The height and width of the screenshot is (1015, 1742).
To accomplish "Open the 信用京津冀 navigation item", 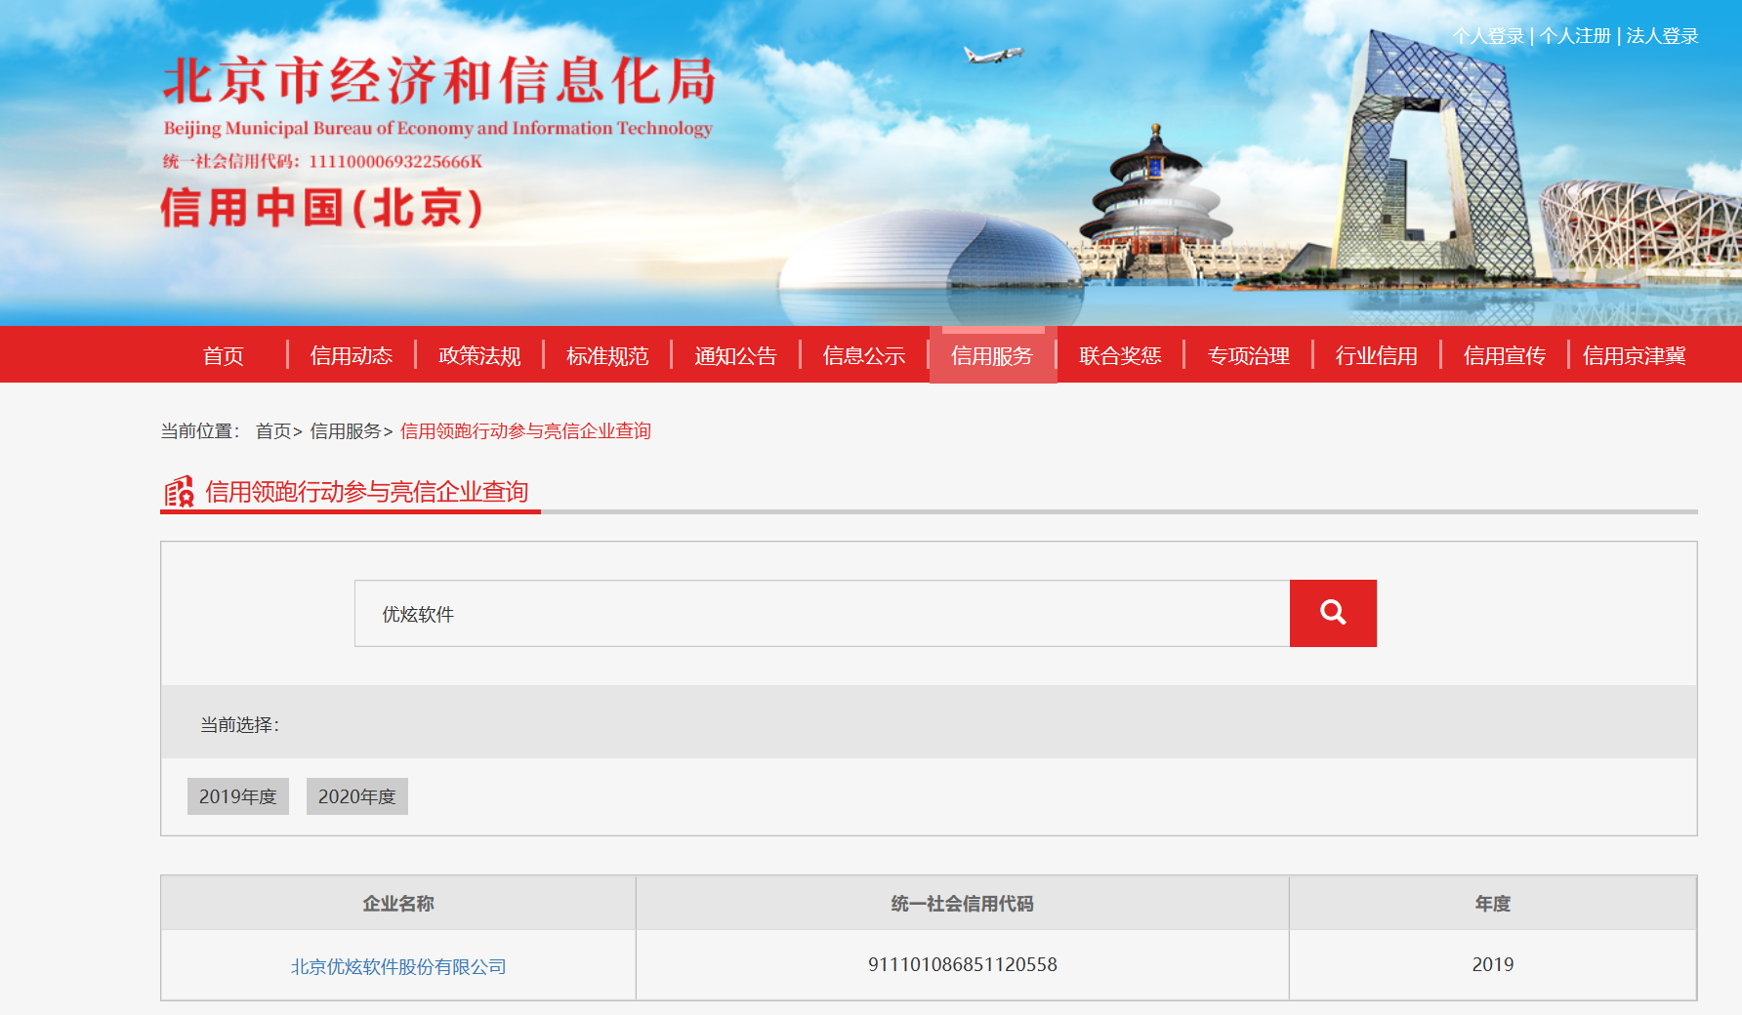I will click(1634, 356).
